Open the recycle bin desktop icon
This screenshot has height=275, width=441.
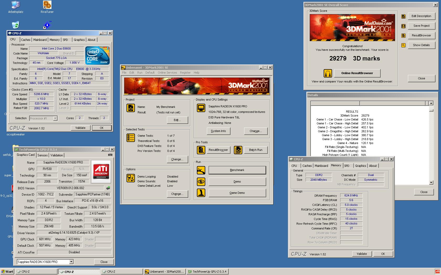click(x=15, y=25)
